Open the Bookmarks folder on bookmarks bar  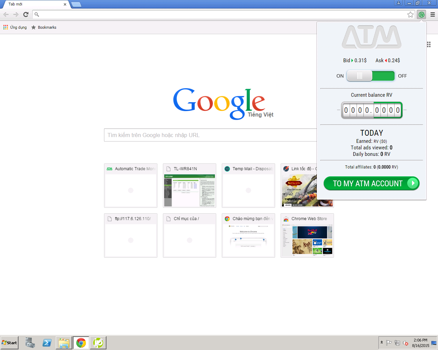(44, 27)
